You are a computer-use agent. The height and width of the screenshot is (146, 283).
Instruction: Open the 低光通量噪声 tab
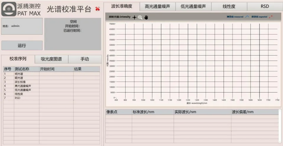click(x=193, y=6)
